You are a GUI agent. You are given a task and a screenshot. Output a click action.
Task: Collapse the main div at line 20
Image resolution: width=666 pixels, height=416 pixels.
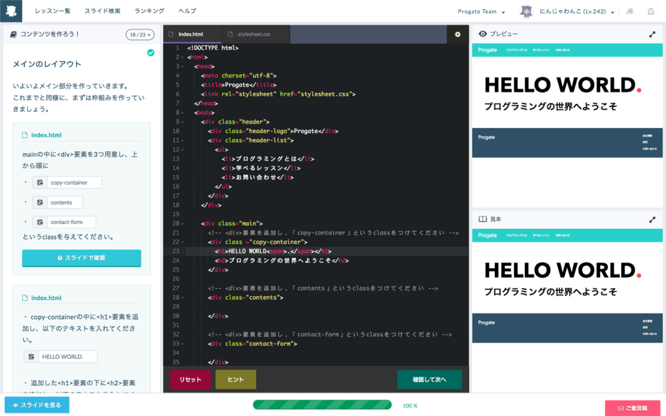tap(183, 224)
